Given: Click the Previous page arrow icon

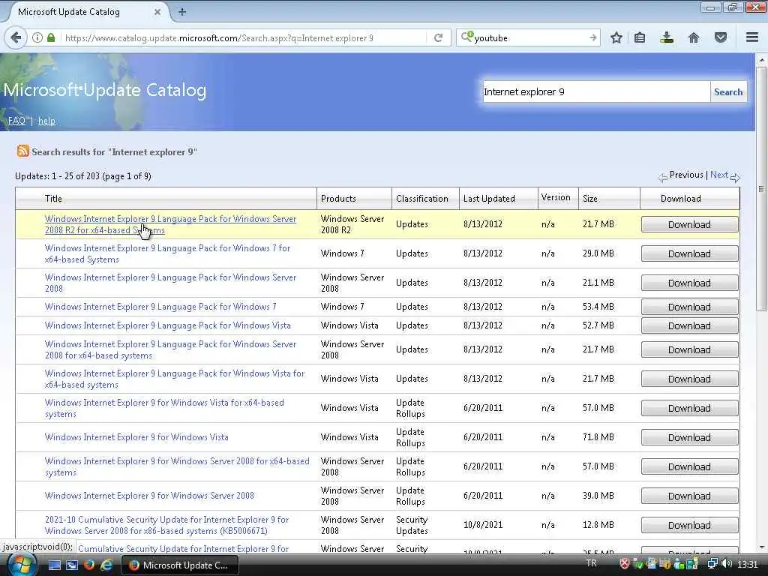Looking at the screenshot, I should 663,177.
